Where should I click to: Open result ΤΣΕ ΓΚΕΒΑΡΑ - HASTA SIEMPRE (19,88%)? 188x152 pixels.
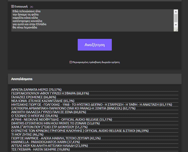click(41, 149)
